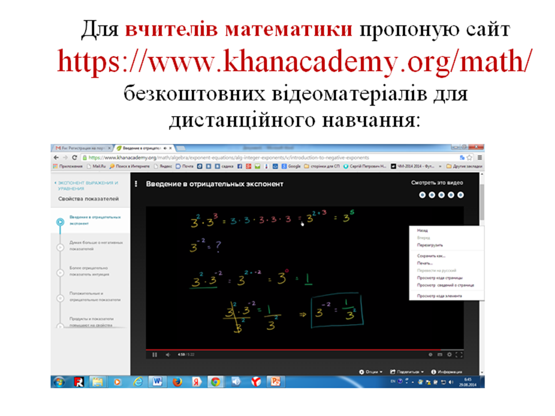Viewport: 555px width, 416px height.
Task: Click the Информация button below video
Action: (x=447, y=372)
